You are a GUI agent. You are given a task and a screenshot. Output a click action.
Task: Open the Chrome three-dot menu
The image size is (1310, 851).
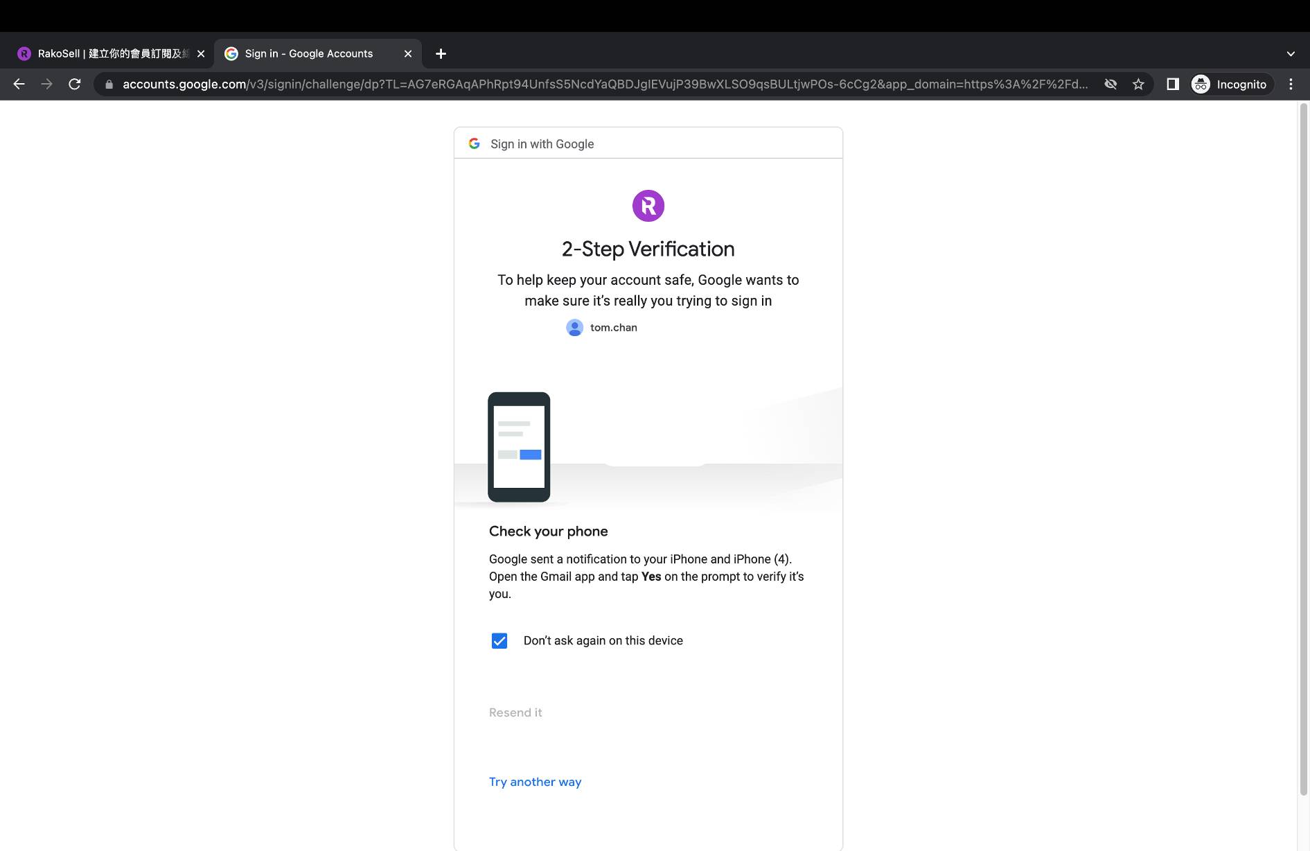tap(1290, 84)
